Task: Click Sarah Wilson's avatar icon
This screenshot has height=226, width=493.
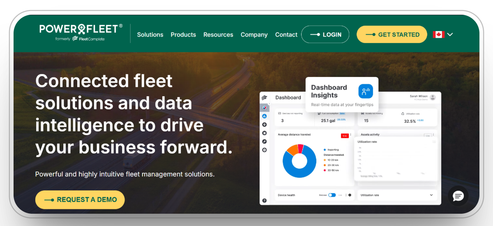Action: (433, 97)
